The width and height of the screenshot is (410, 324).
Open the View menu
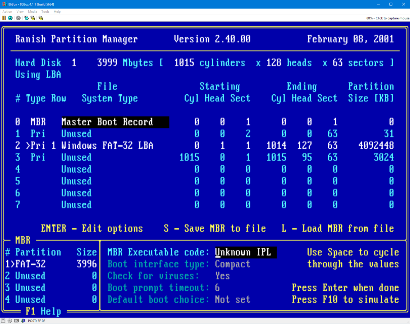[20, 11]
